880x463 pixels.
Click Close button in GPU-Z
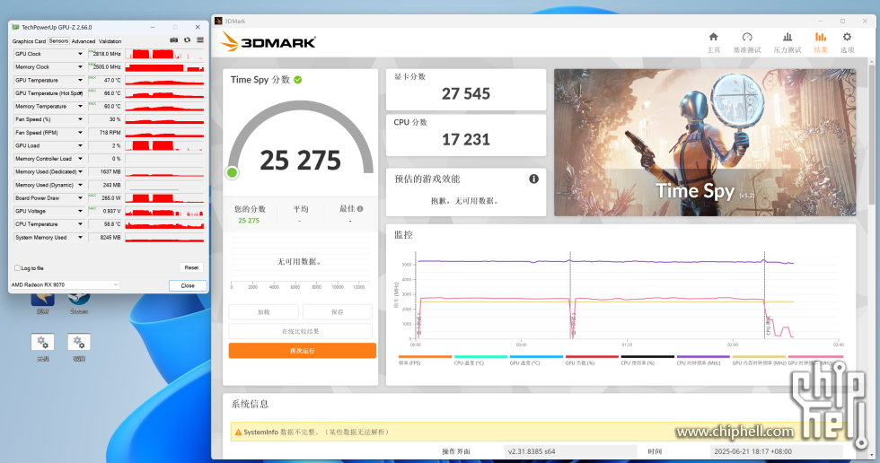(188, 285)
